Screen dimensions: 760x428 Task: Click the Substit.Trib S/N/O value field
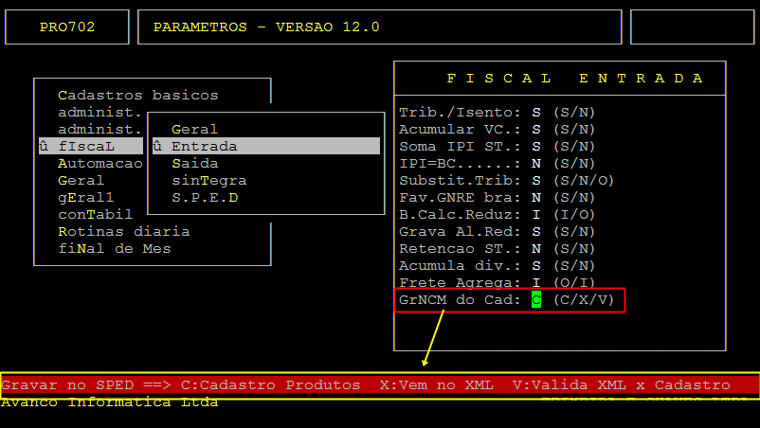pos(536,180)
